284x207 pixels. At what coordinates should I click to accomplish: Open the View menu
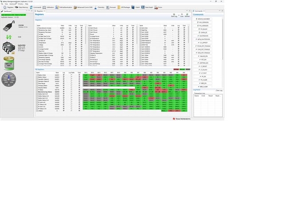click(x=6, y=4)
